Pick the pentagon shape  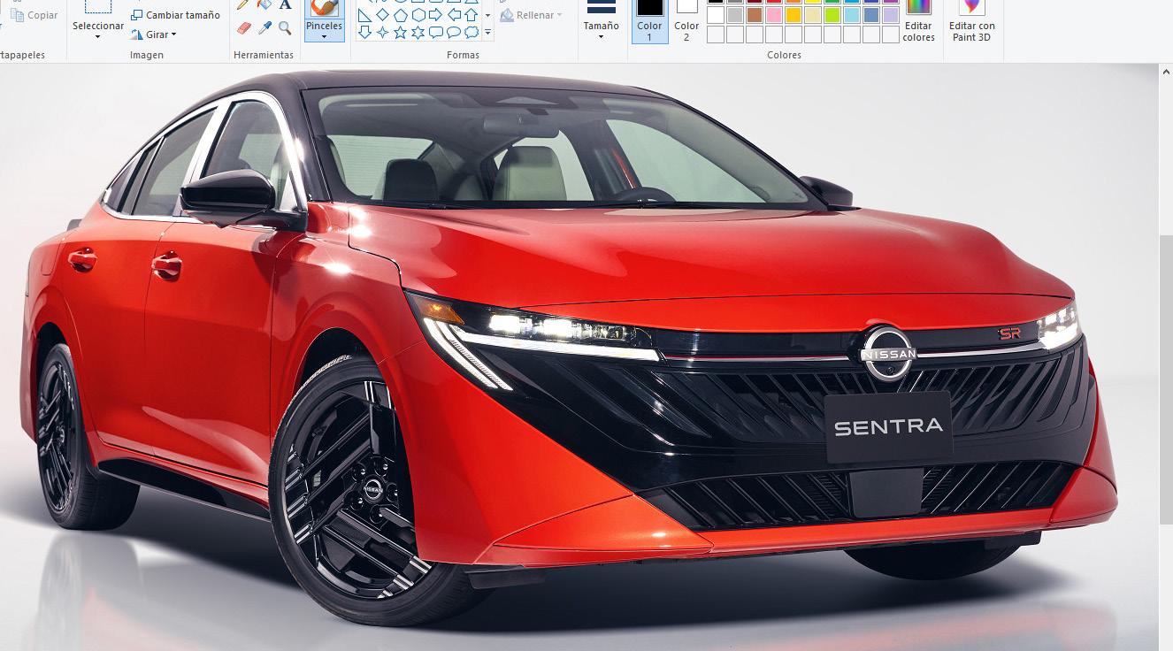pos(400,15)
